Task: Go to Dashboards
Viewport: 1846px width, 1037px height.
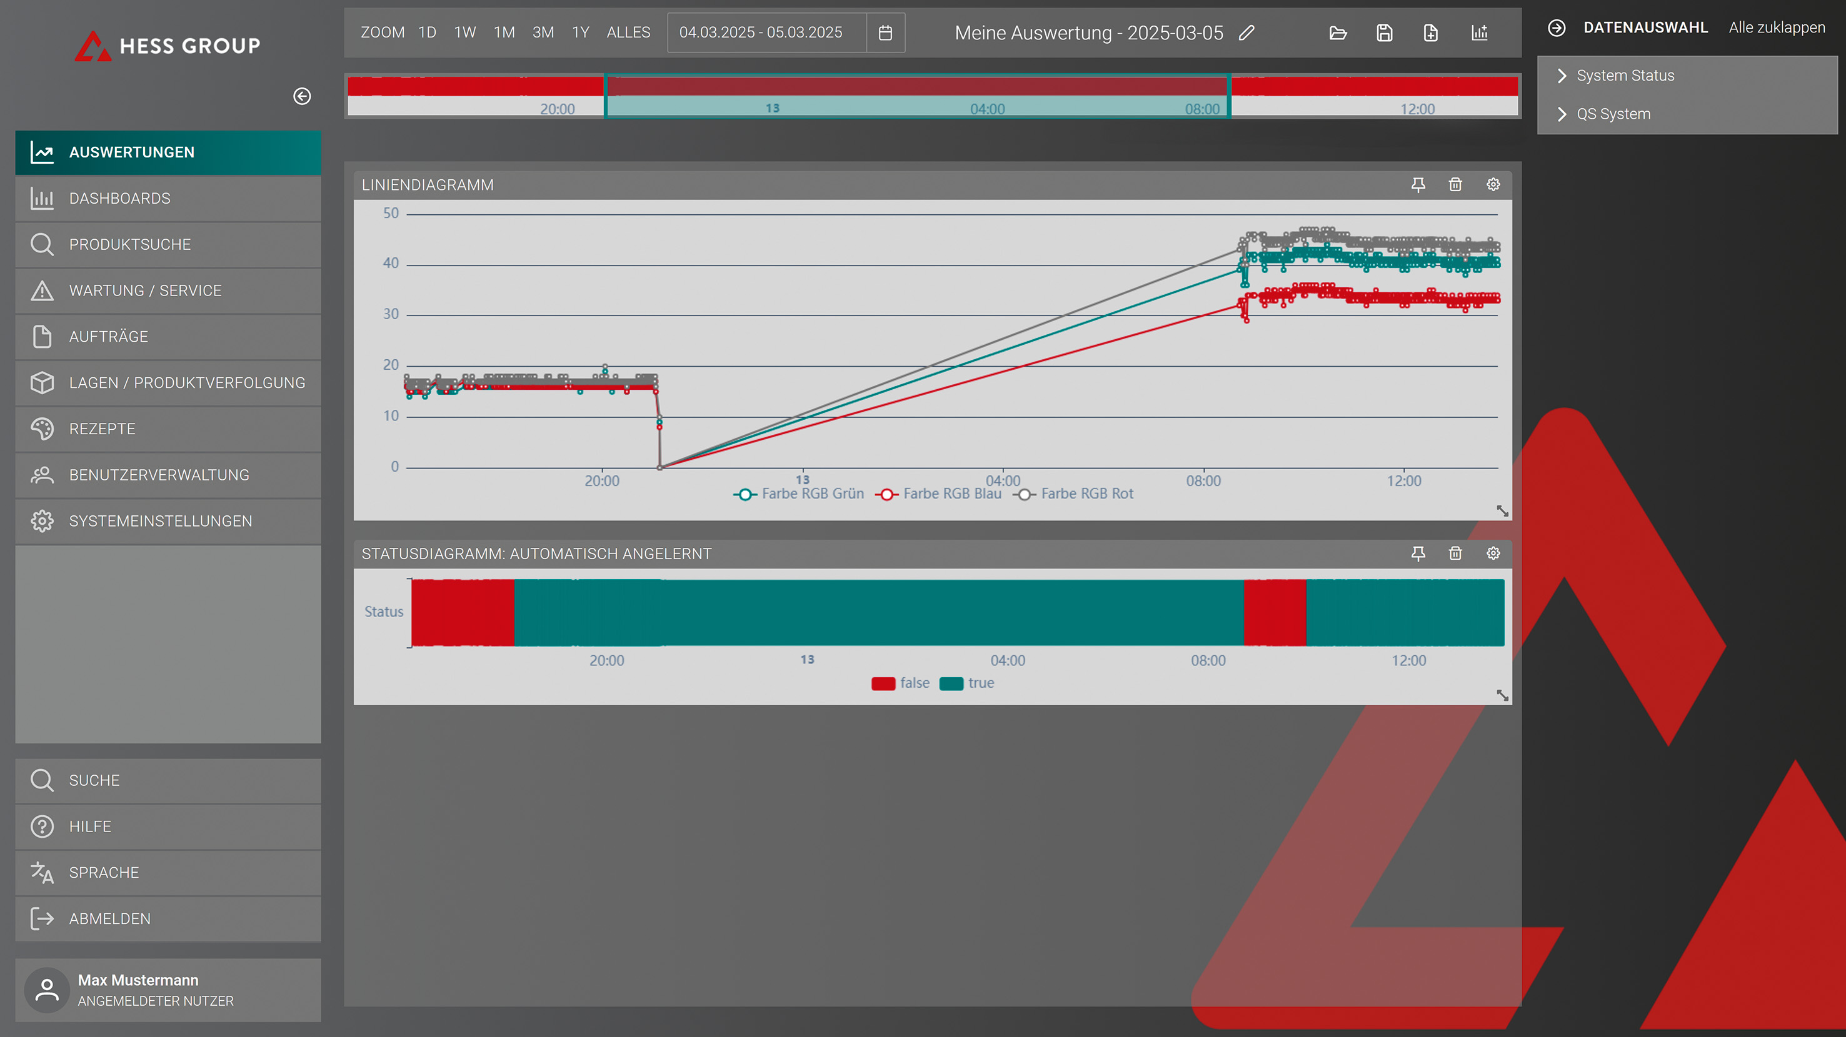Action: tap(168, 199)
